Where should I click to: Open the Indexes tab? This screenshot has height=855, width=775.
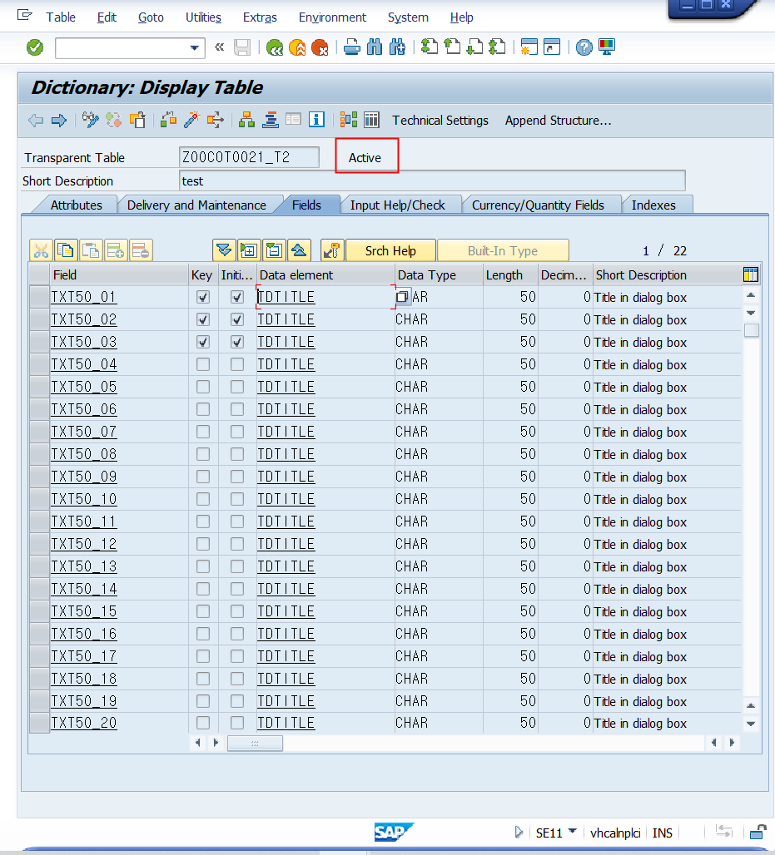click(653, 205)
